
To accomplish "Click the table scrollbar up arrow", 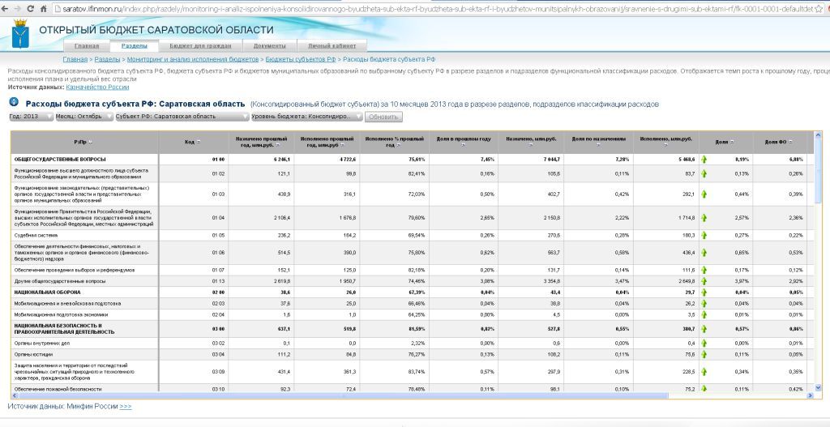I will (818, 135).
